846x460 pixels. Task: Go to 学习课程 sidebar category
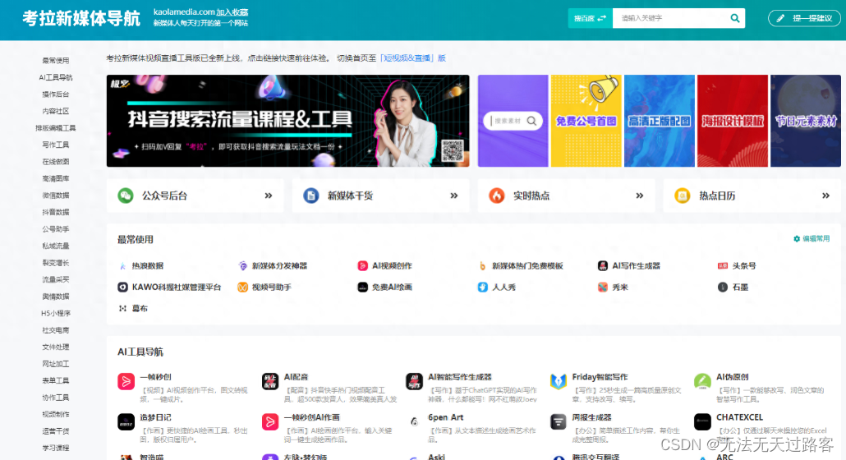coord(56,448)
